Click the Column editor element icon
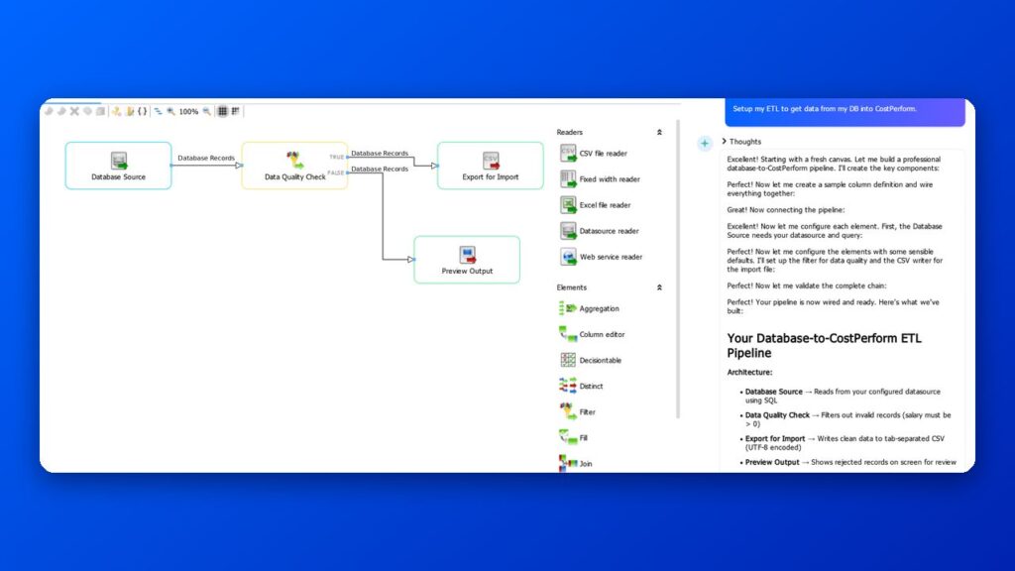1015x571 pixels. 568,335
